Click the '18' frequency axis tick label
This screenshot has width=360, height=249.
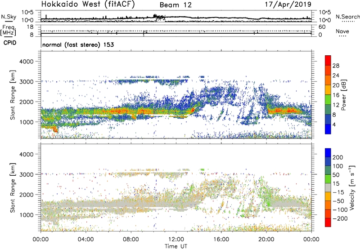[30, 27]
